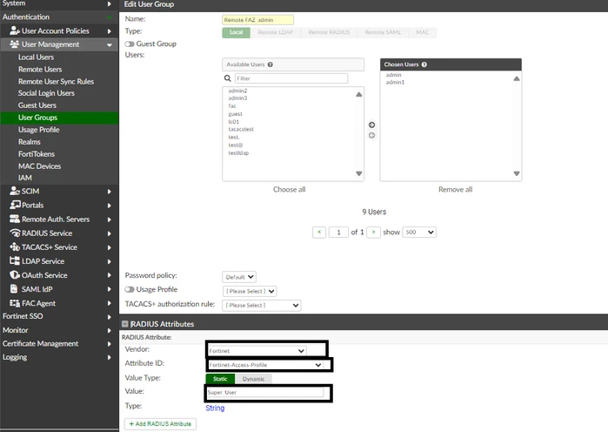Click the User Account Policies icon
The height and width of the screenshot is (432, 608).
click(15, 30)
